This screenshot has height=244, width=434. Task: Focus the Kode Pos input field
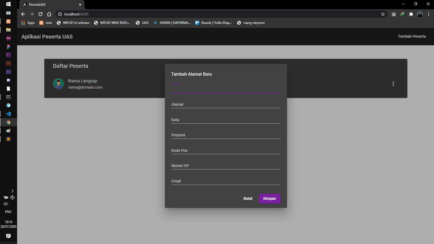[226, 150]
